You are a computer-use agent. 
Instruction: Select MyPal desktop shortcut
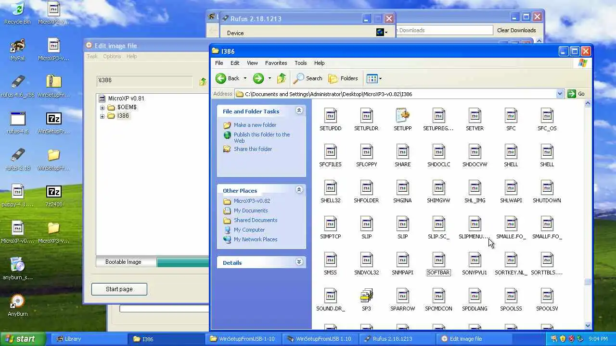pyautogui.click(x=17, y=49)
